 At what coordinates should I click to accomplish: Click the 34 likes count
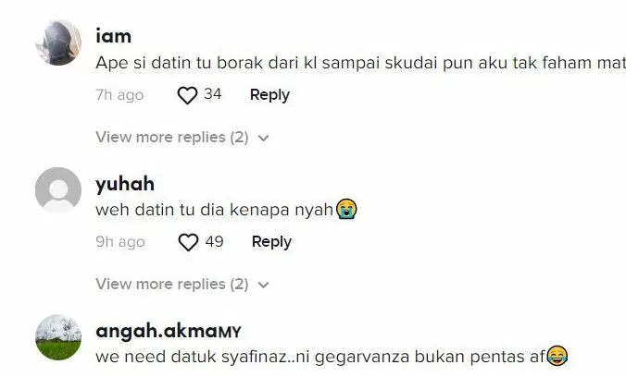(x=212, y=94)
